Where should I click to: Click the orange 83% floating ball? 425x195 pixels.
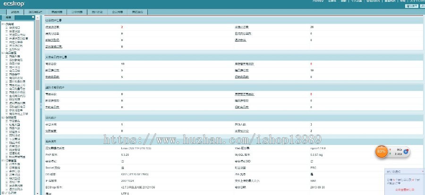pyautogui.click(x=381, y=152)
